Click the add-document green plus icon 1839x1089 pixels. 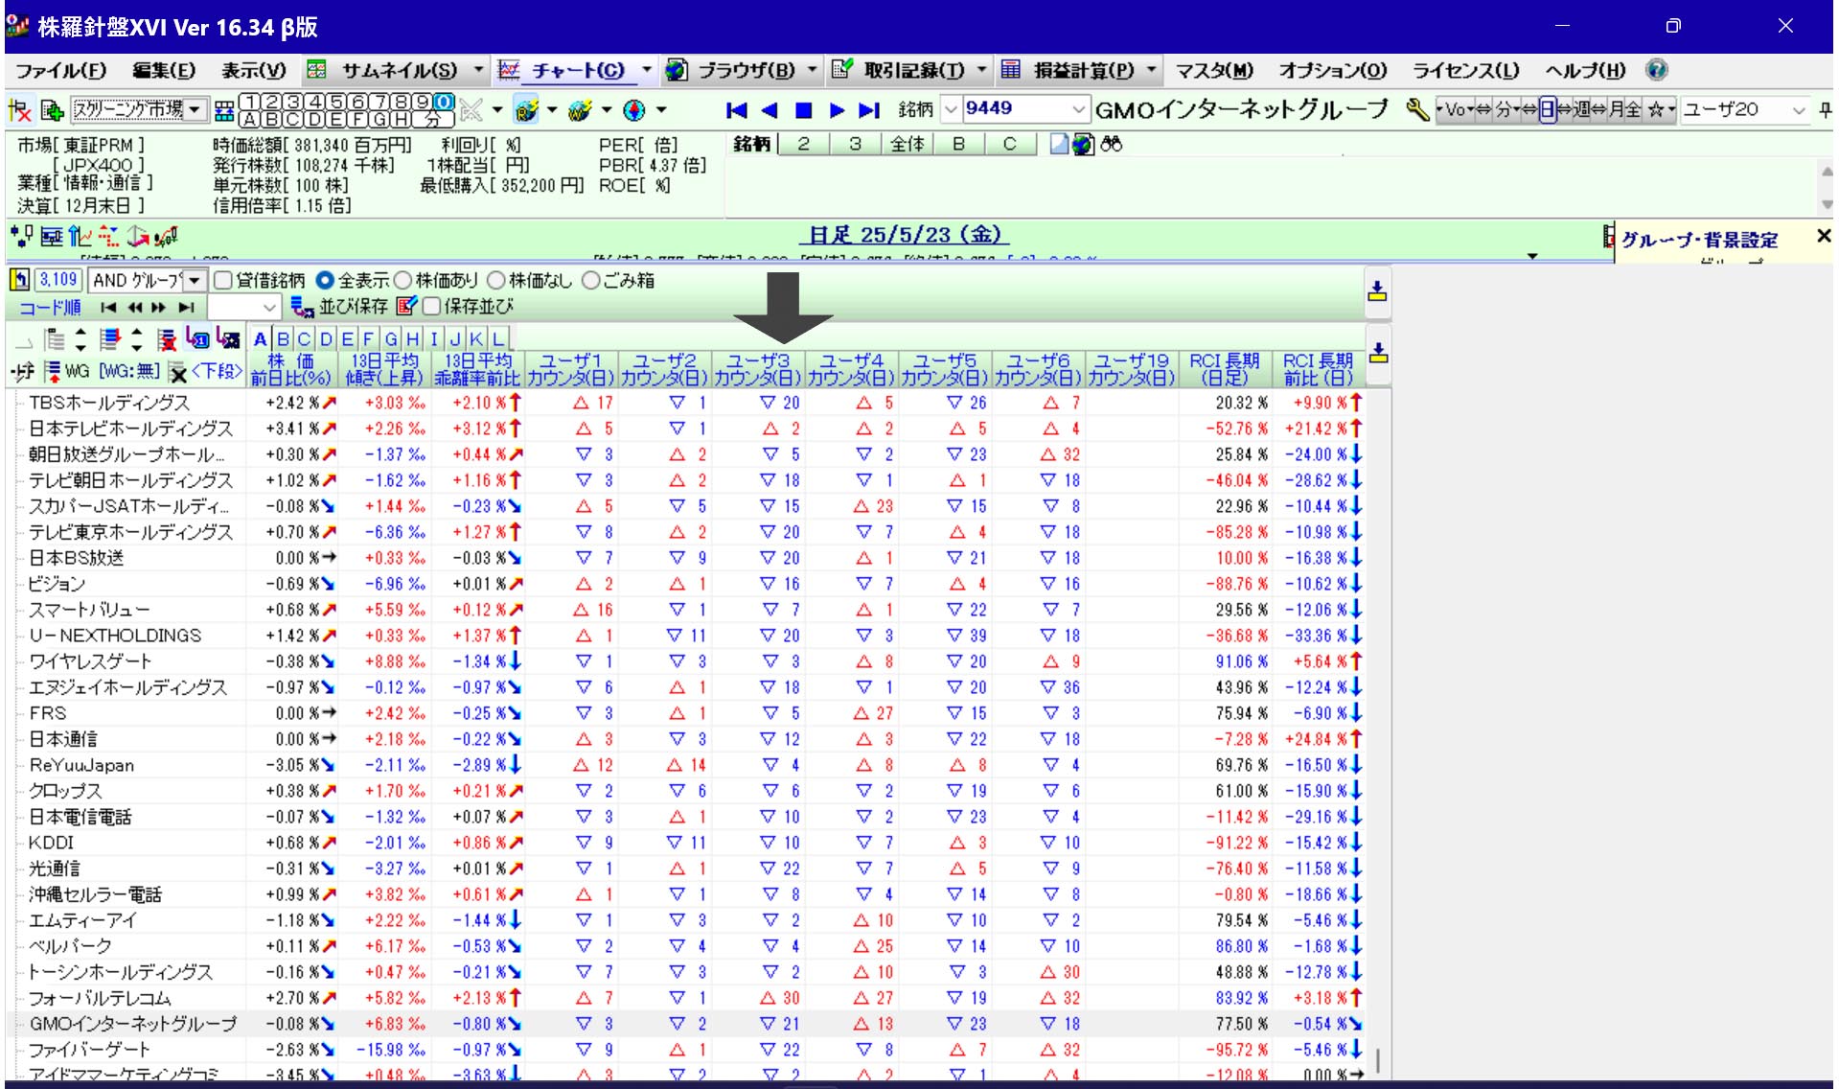(52, 110)
